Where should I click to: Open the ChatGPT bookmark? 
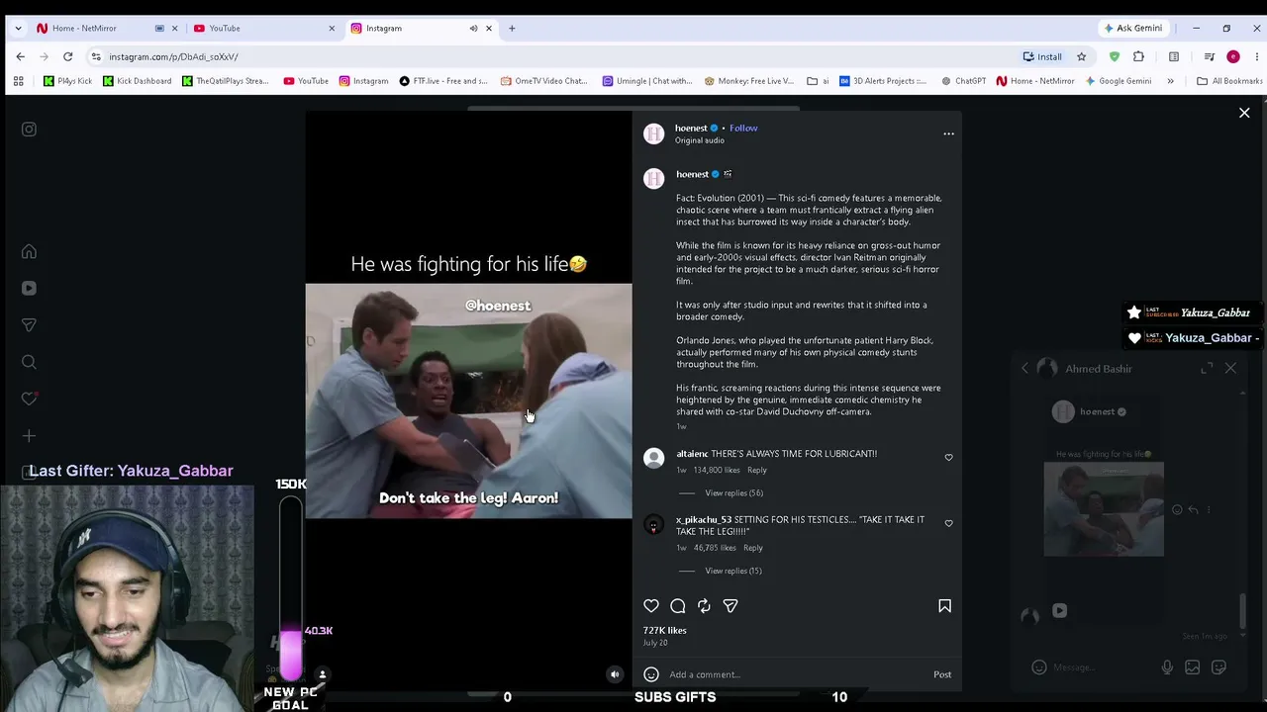963,81
